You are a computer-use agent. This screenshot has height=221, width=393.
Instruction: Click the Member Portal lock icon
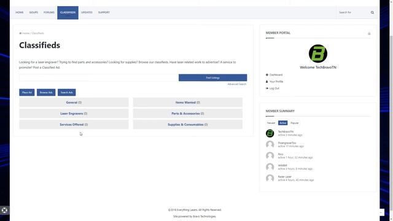[x=369, y=33]
